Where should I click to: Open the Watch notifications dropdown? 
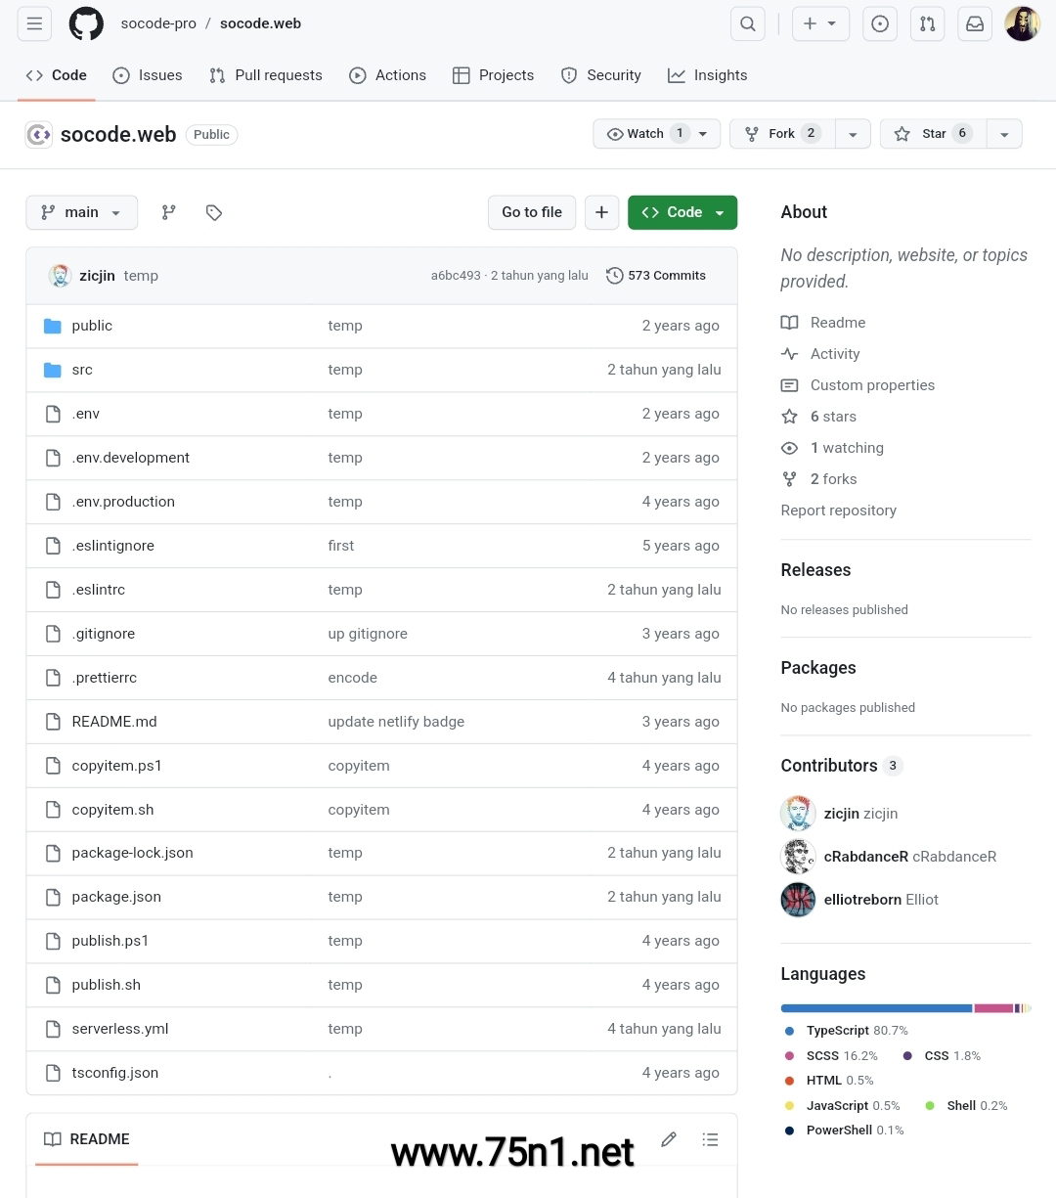coord(657,134)
